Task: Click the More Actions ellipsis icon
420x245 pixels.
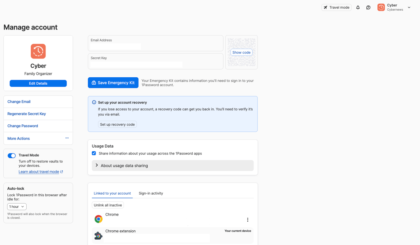Action: [67, 138]
